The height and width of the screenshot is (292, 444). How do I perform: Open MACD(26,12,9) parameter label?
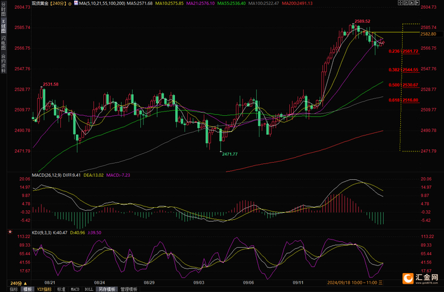click(47, 175)
